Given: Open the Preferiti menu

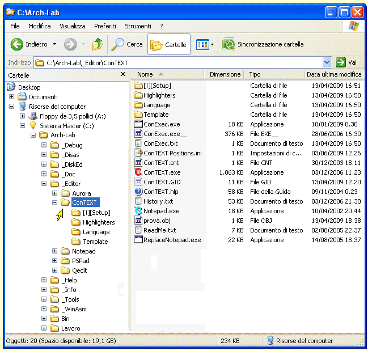Looking at the screenshot, I should tap(105, 26).
